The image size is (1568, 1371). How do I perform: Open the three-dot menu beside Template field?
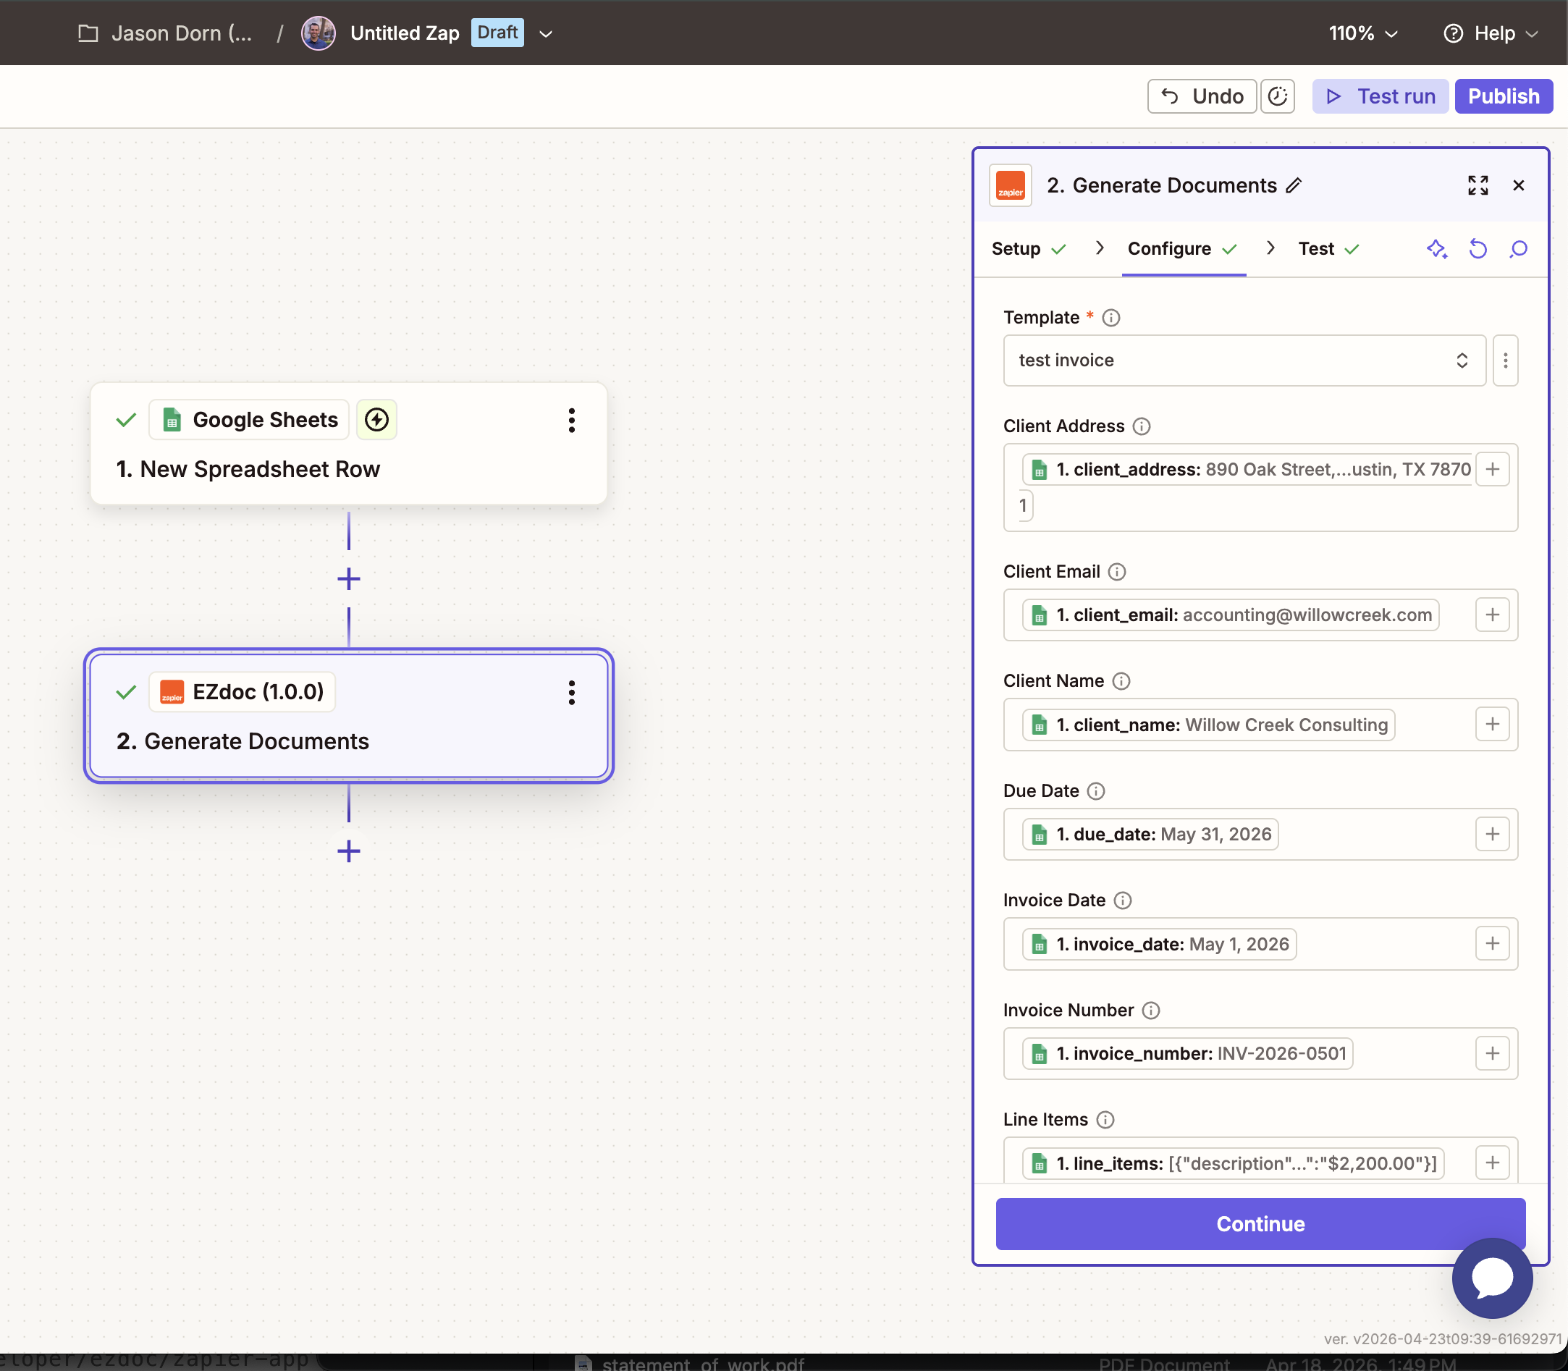[x=1504, y=360]
